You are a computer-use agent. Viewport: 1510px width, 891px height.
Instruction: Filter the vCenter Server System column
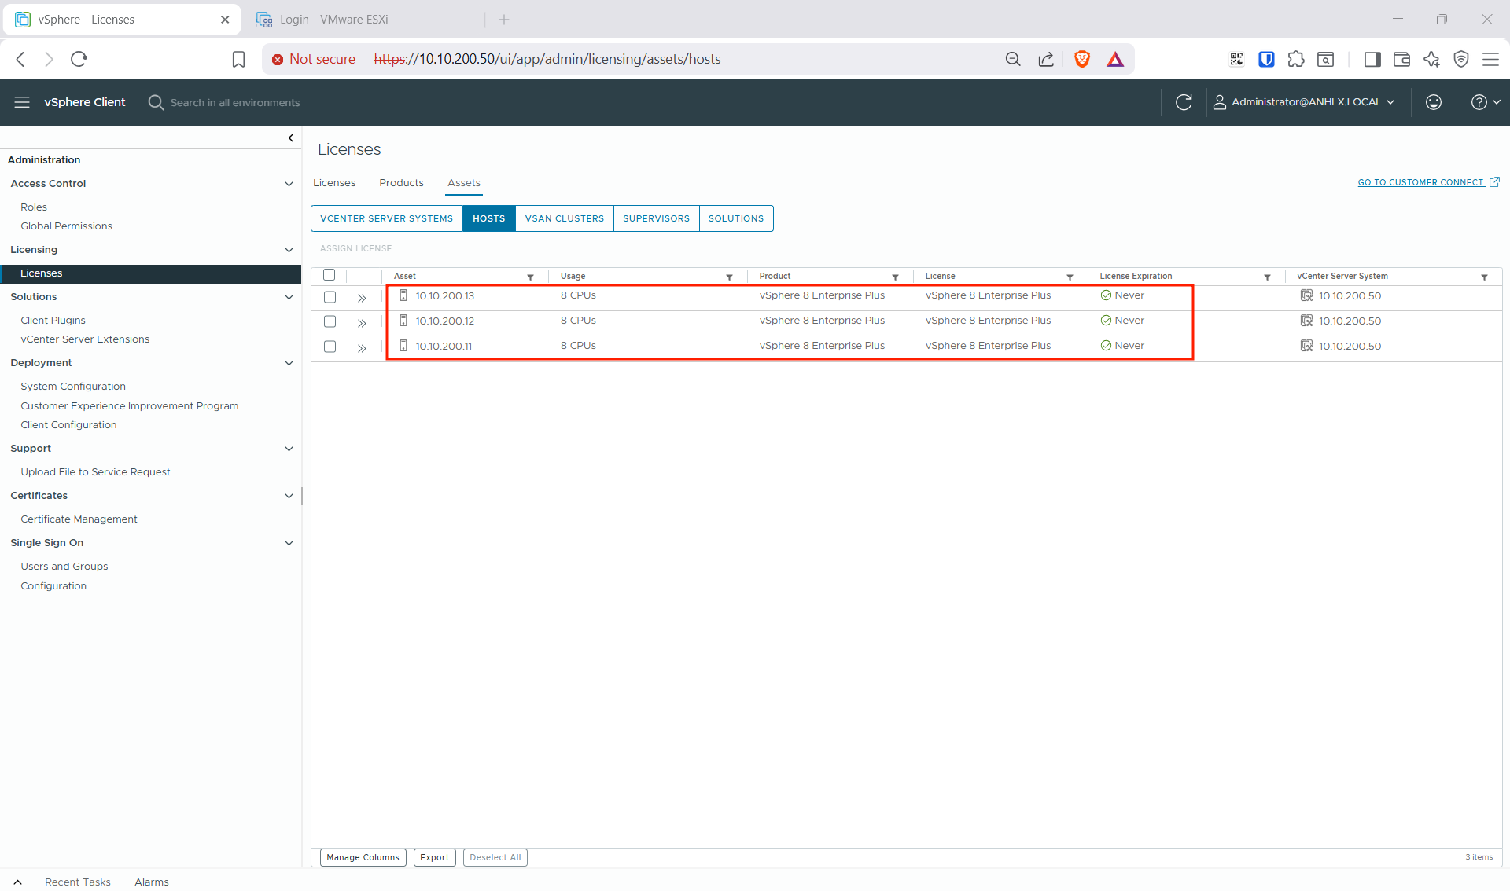[1485, 277]
